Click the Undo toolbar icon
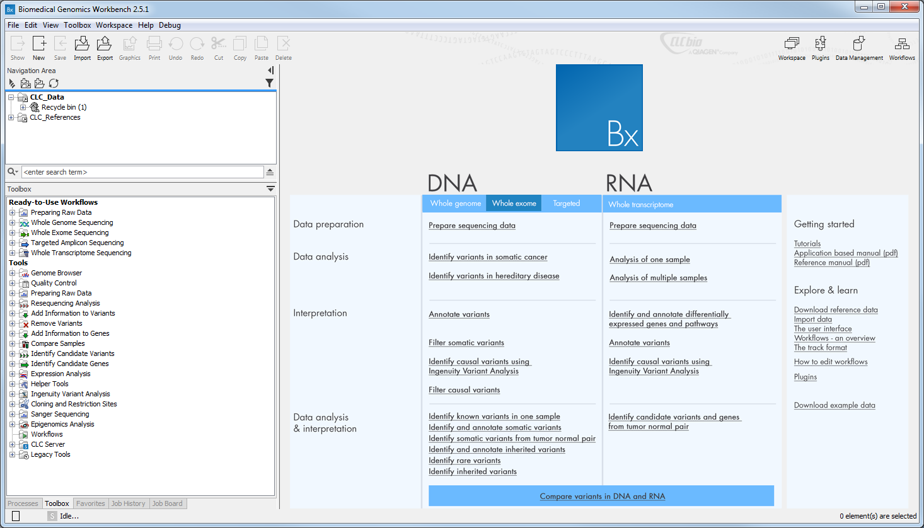 (176, 48)
